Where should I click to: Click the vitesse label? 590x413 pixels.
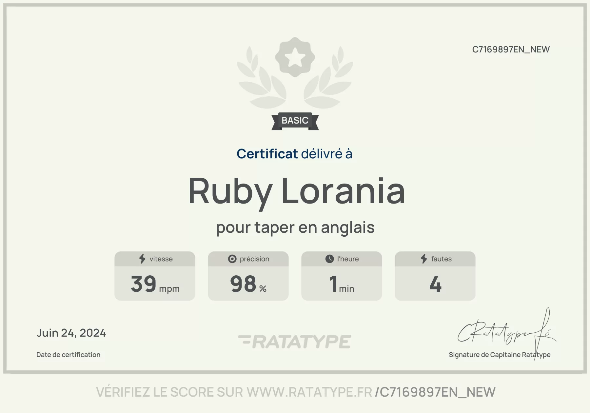(161, 259)
